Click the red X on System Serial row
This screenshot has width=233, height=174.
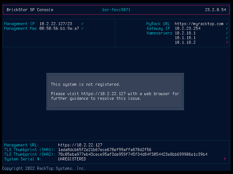(x=225, y=159)
